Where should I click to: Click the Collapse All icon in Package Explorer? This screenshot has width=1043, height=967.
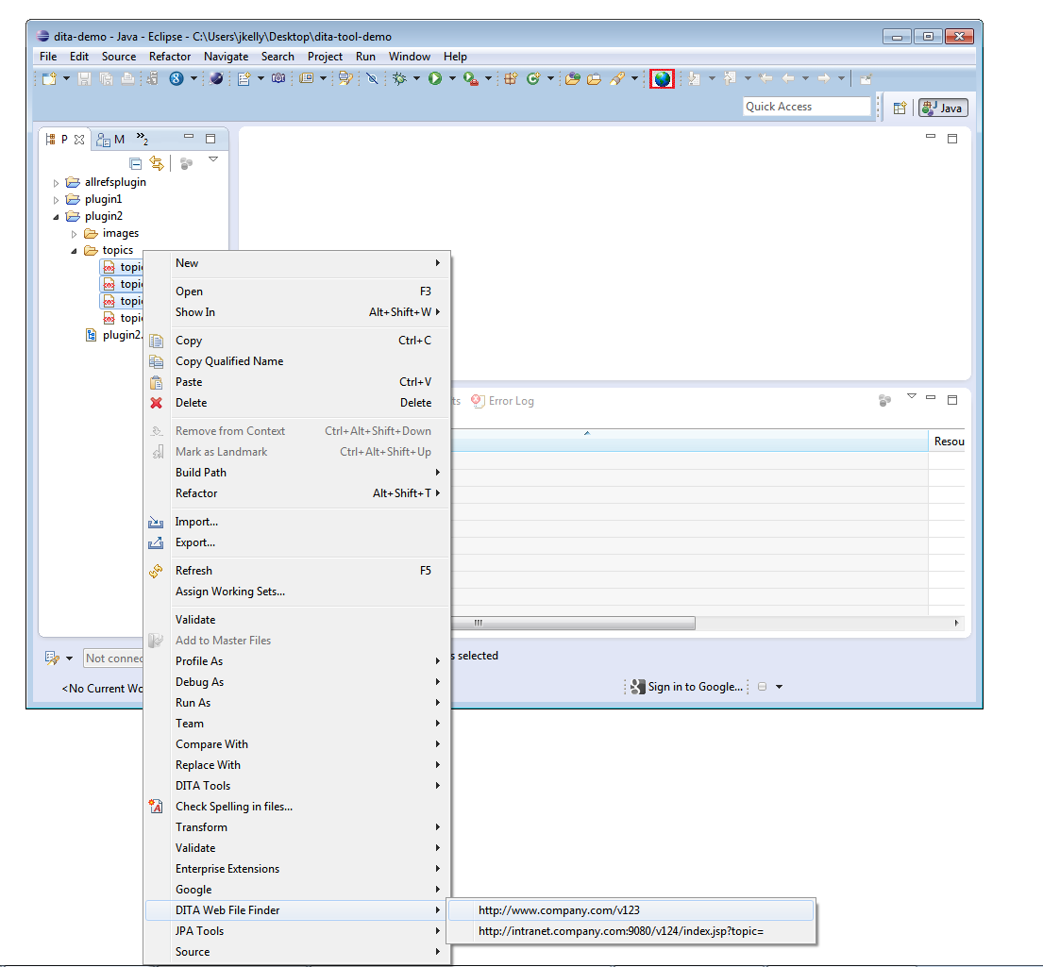pos(136,163)
